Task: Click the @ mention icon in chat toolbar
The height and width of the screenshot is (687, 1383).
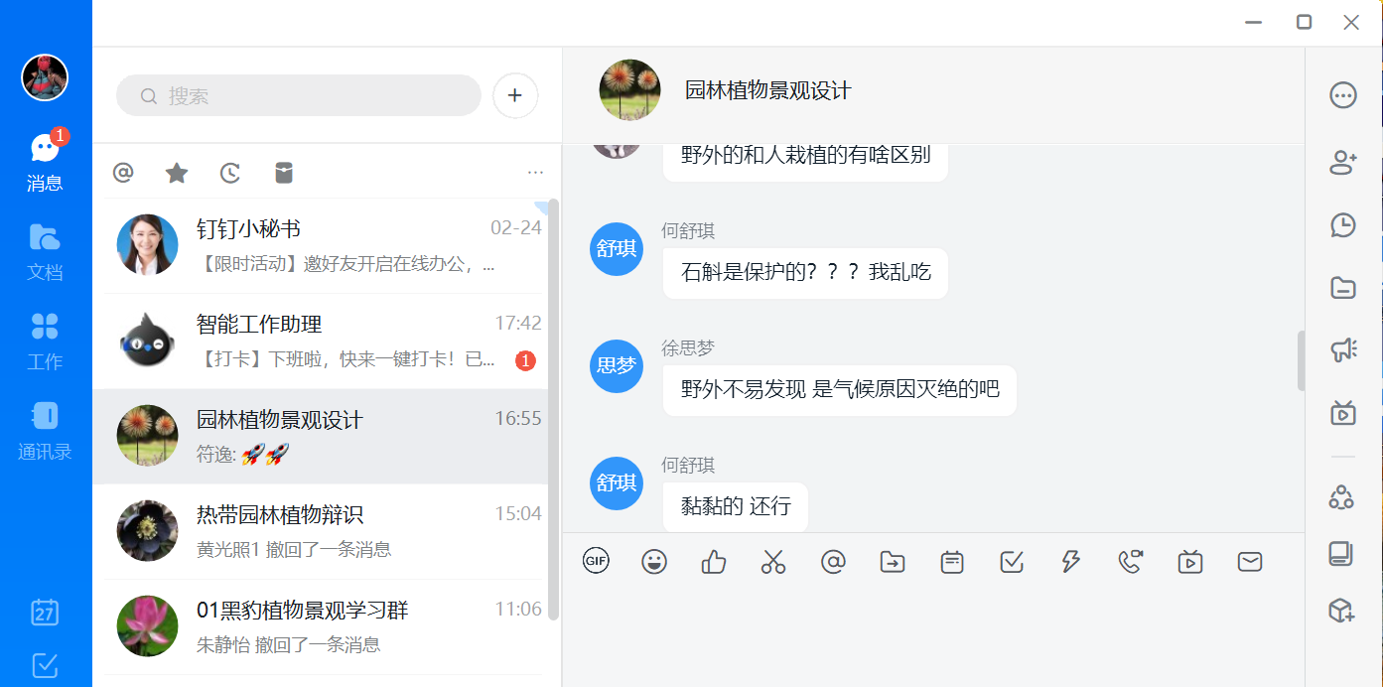Action: point(833,562)
